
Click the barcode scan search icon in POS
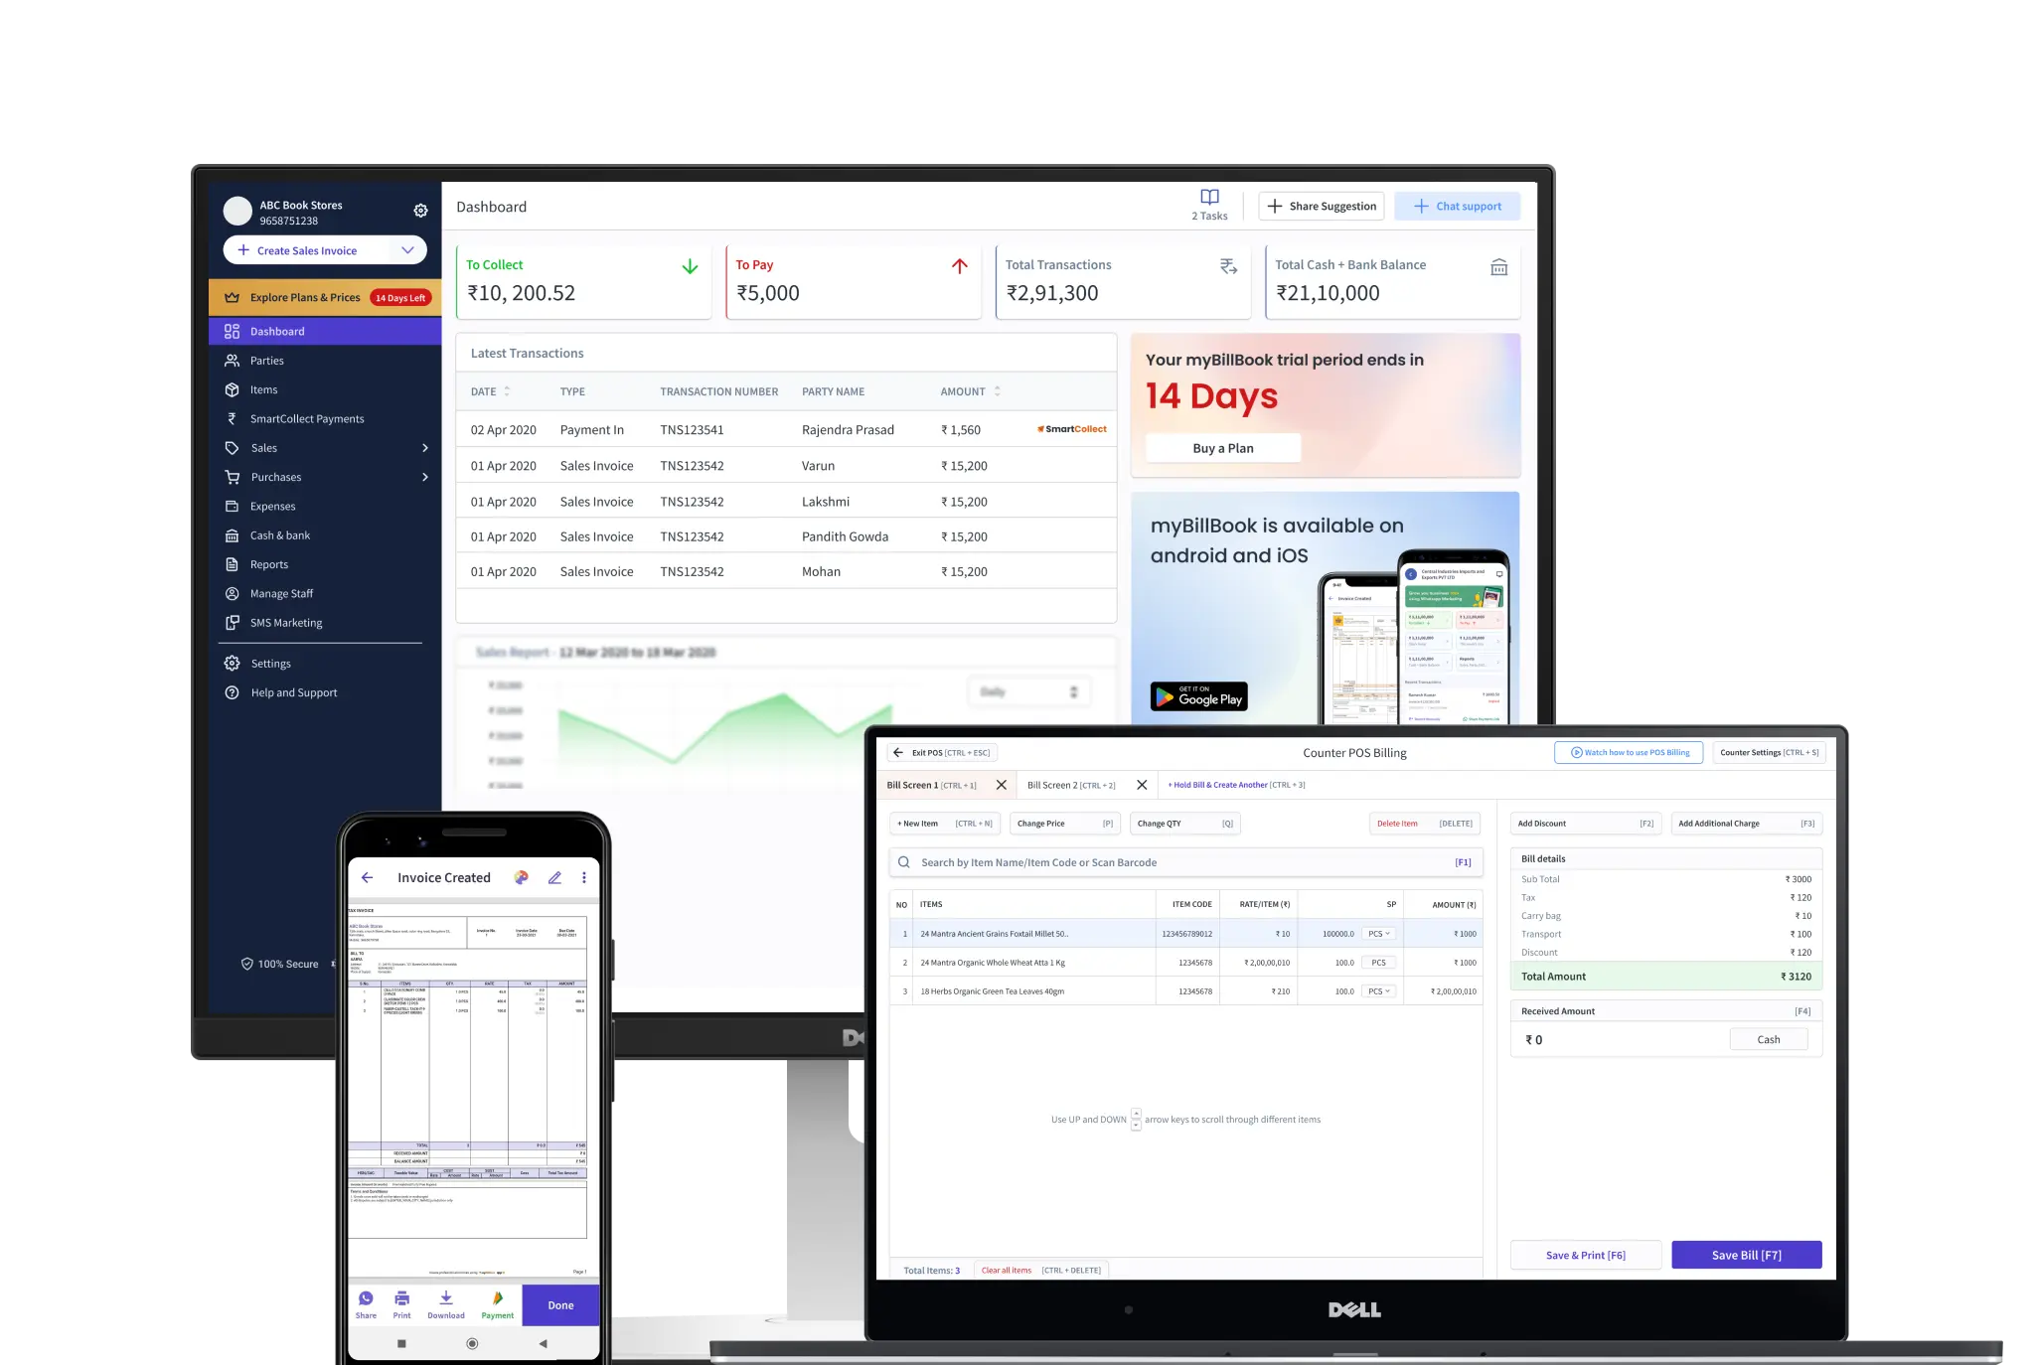click(905, 862)
